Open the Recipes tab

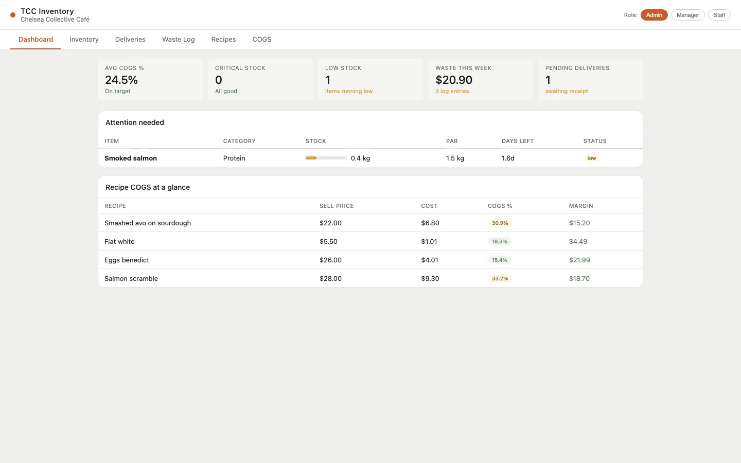223,40
